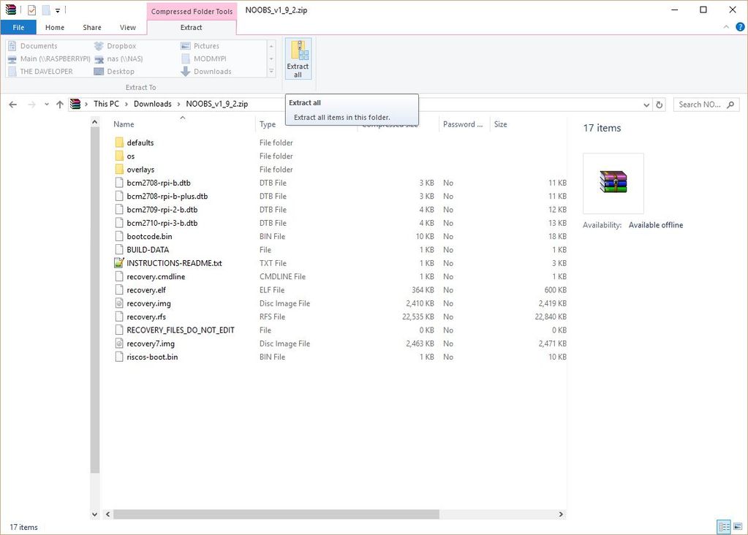Select THE DAVELOPER destination
This screenshot has height=535, width=748.
click(40, 72)
